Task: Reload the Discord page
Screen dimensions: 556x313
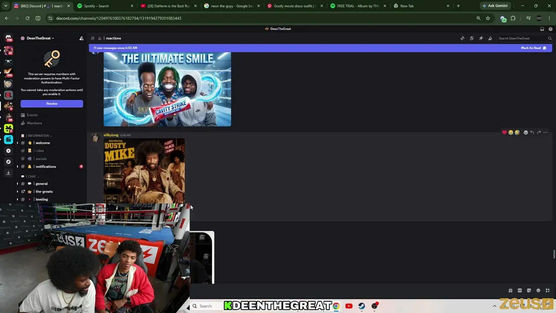Action: [x=27, y=18]
